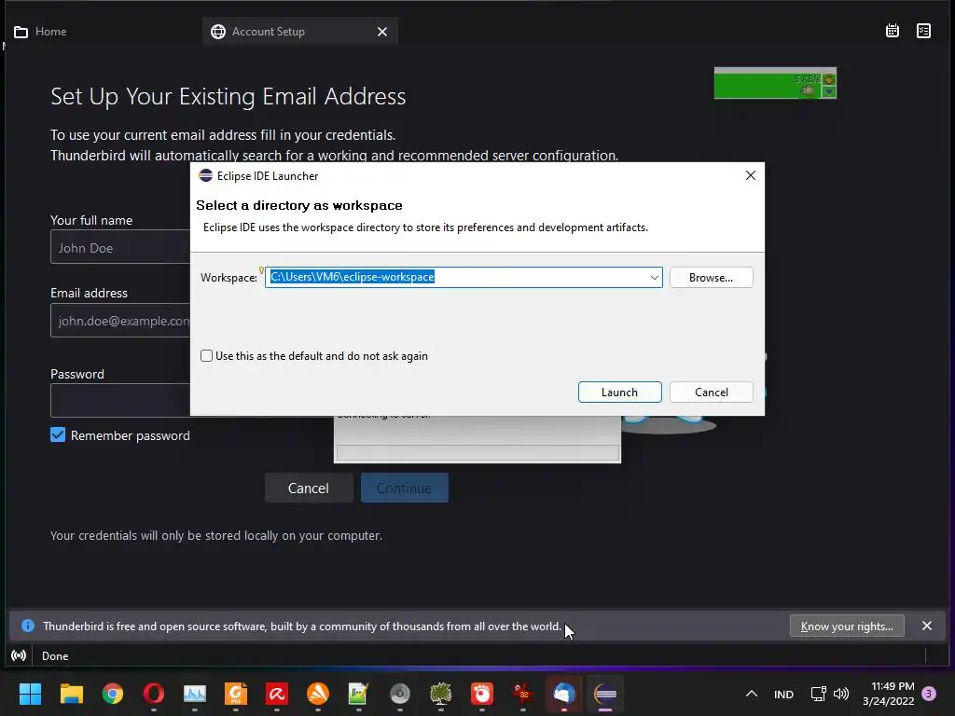Open the clock and date 11:49 PM

coord(888,694)
